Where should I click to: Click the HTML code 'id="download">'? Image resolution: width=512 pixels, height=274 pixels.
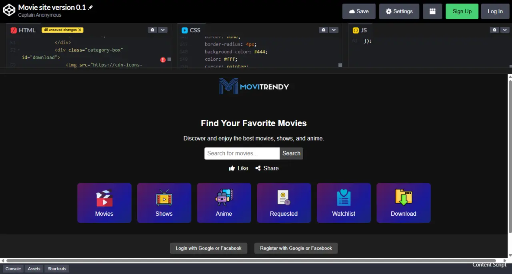41,58
